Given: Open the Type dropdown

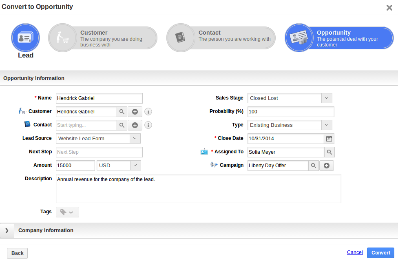Looking at the screenshot, I should (x=326, y=125).
